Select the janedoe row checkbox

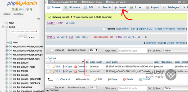coord(48,67)
